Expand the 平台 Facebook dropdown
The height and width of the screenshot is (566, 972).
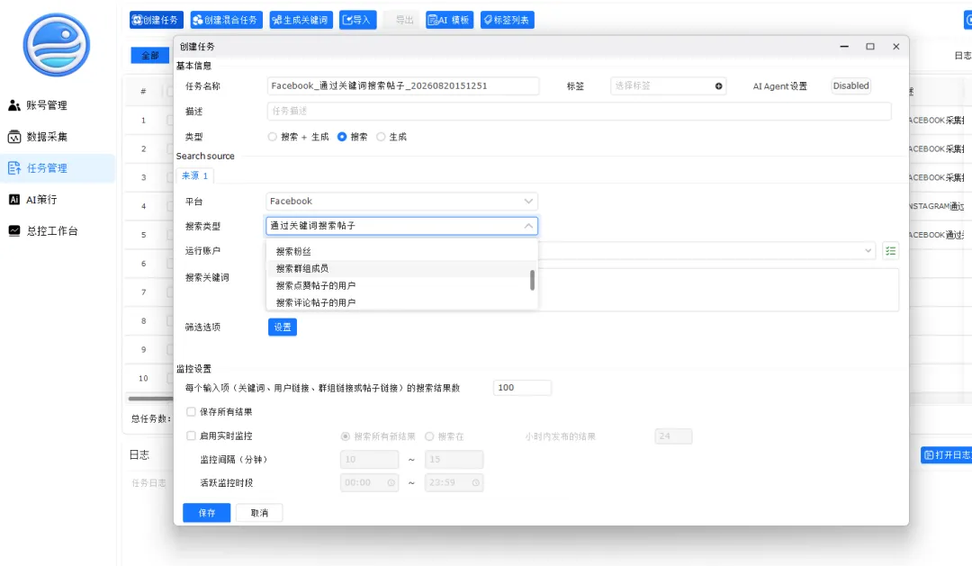[x=401, y=202]
